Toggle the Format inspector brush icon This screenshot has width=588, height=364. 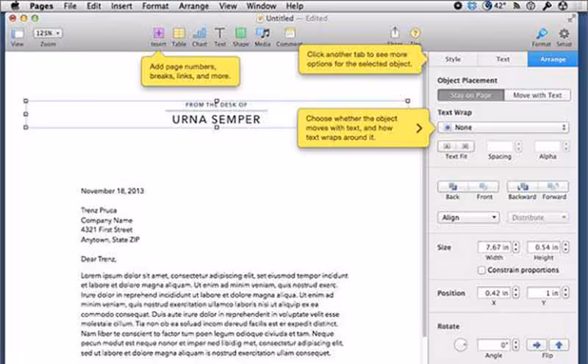pos(541,34)
